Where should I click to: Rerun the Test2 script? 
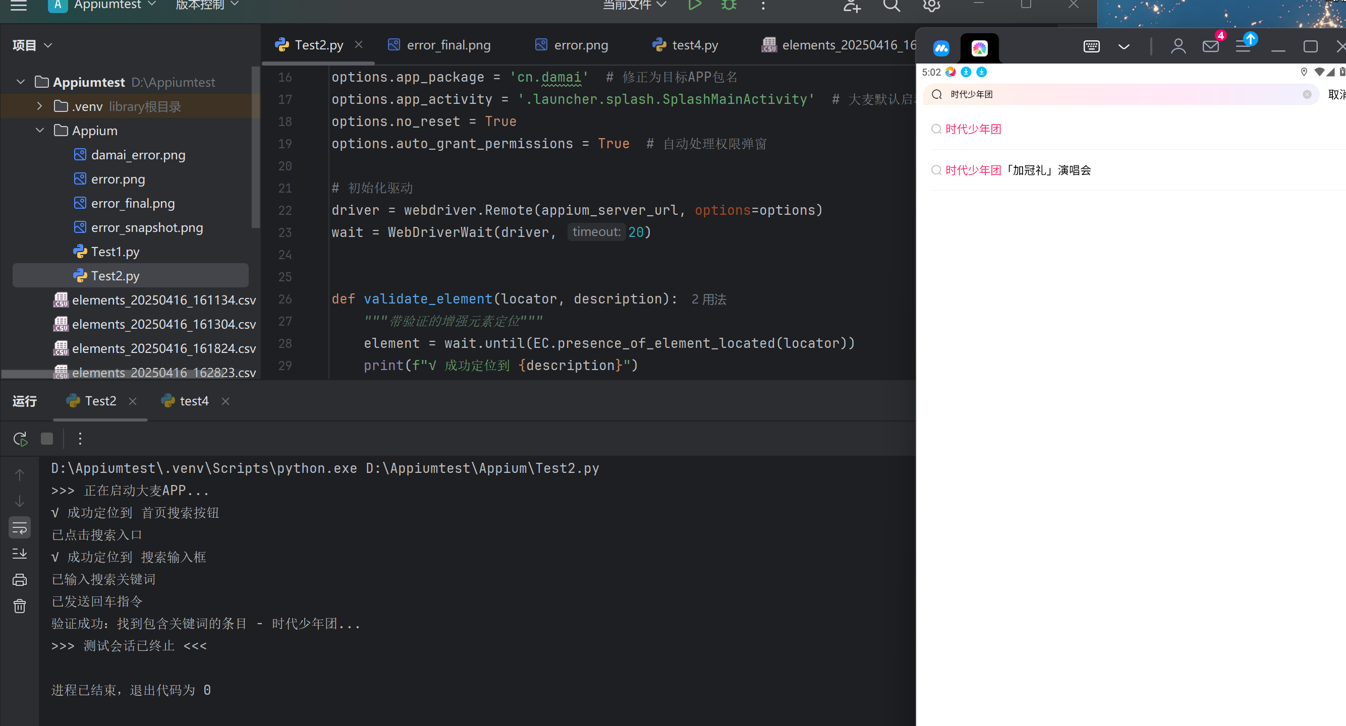20,439
